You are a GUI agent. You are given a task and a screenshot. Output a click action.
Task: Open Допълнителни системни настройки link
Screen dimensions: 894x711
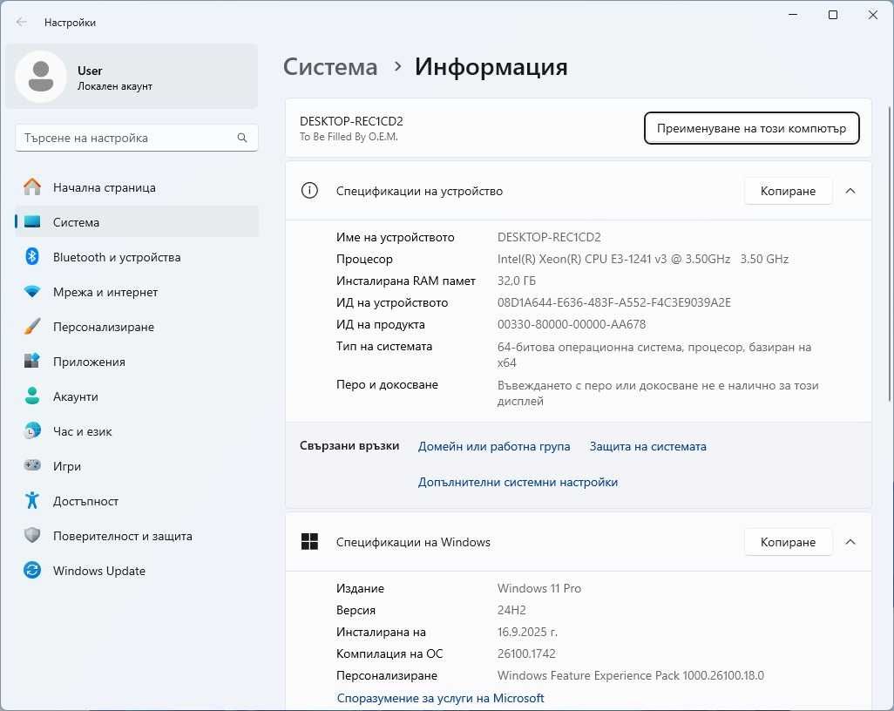coord(518,483)
